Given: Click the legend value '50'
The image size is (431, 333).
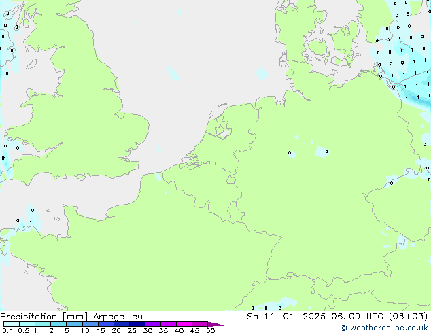Looking at the screenshot, I should (x=210, y=330).
